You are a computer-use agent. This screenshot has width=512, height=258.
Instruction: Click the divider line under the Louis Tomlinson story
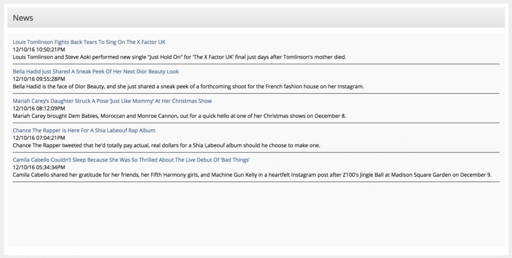256,64
